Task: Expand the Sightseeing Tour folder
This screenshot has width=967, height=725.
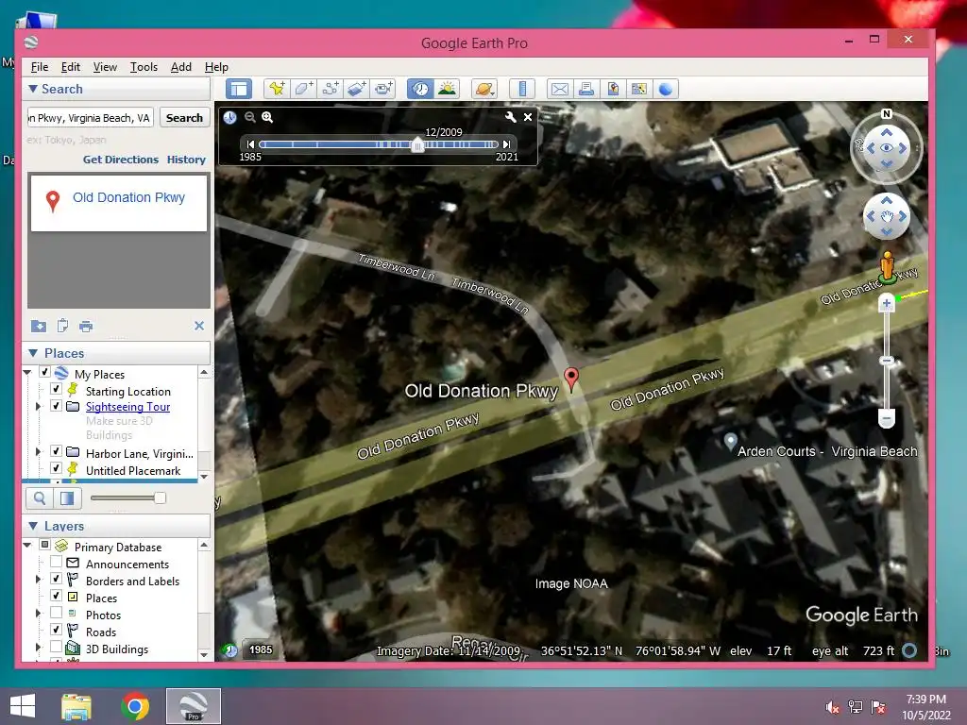Action: click(38, 406)
